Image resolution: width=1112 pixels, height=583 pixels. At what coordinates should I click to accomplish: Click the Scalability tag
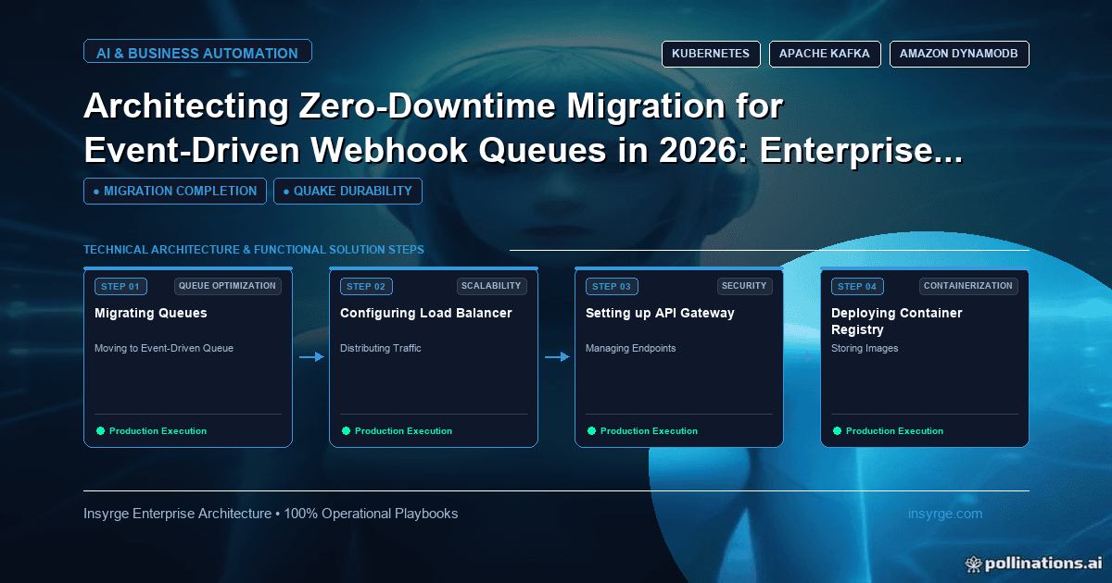[492, 286]
